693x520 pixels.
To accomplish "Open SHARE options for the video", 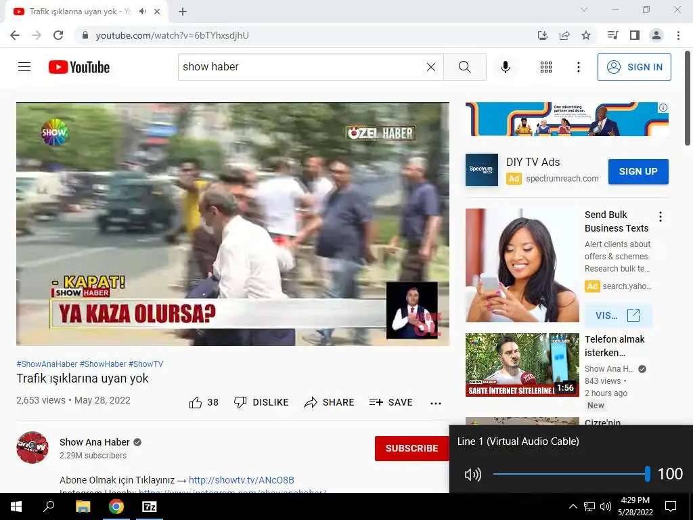I will (330, 402).
